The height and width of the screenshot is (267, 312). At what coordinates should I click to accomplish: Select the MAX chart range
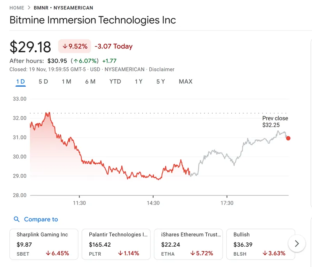[x=185, y=82]
